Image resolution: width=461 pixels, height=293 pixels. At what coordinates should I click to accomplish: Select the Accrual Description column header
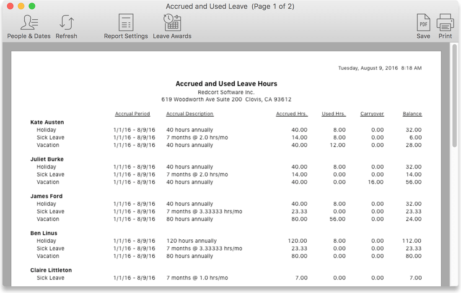pos(189,114)
